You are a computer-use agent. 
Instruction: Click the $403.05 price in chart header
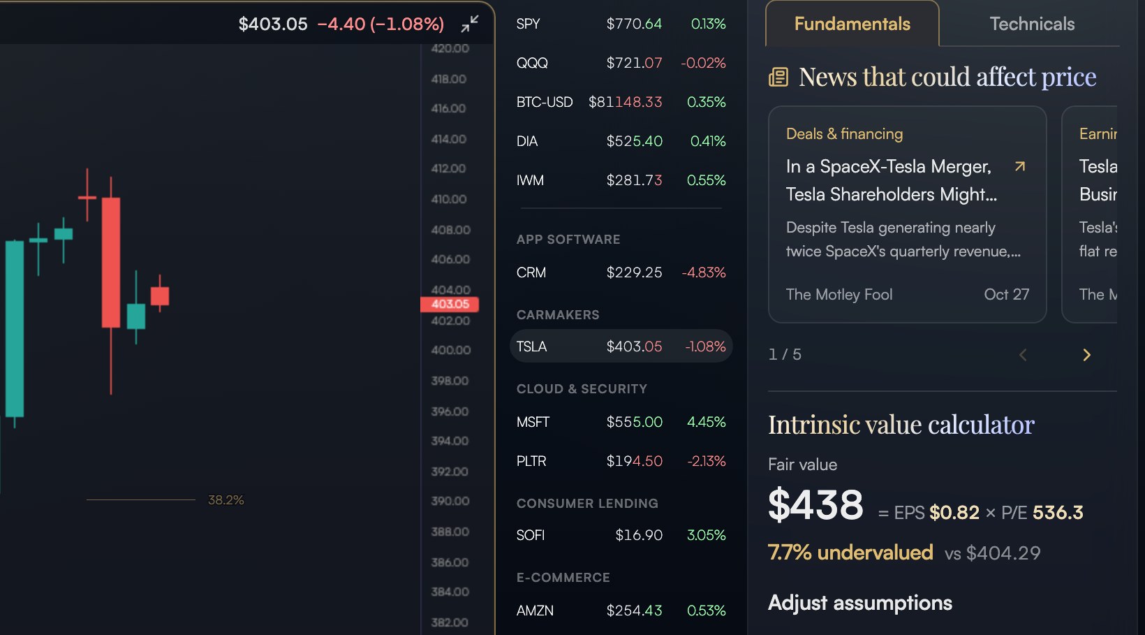[273, 24]
